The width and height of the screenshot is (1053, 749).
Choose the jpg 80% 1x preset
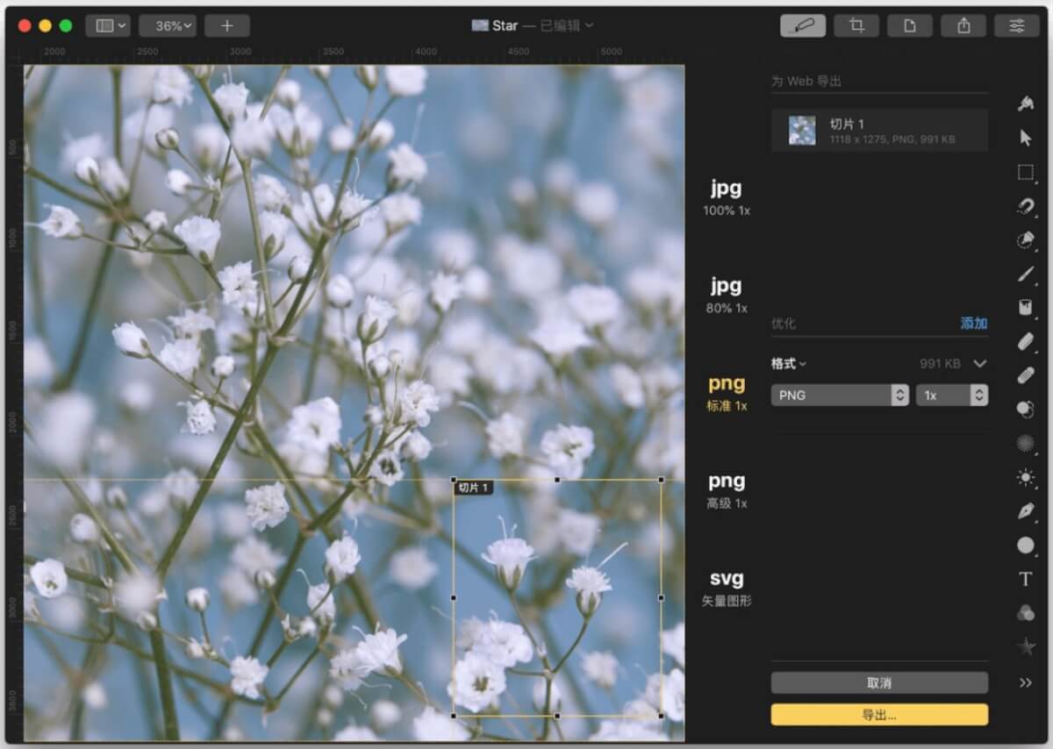[726, 295]
